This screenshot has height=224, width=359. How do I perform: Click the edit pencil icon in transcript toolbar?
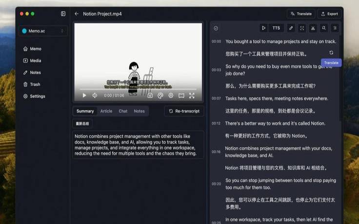[x=291, y=28]
